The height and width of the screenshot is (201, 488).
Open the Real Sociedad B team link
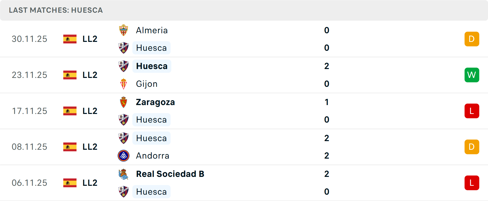(170, 174)
